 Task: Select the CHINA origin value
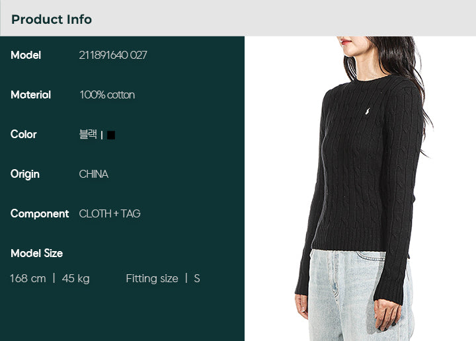click(93, 174)
